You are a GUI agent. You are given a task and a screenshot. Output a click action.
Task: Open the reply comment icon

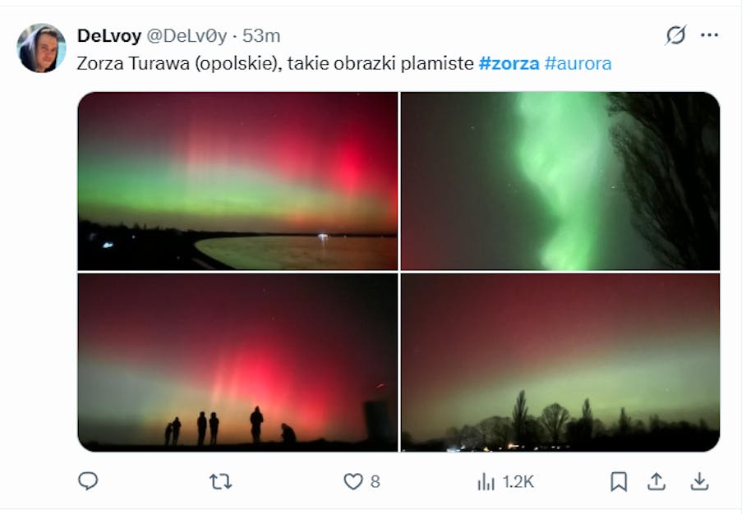click(x=88, y=481)
